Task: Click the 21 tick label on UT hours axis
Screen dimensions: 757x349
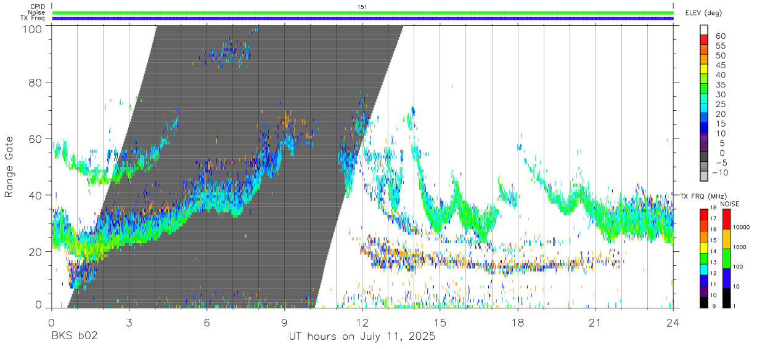Action: [x=595, y=323]
